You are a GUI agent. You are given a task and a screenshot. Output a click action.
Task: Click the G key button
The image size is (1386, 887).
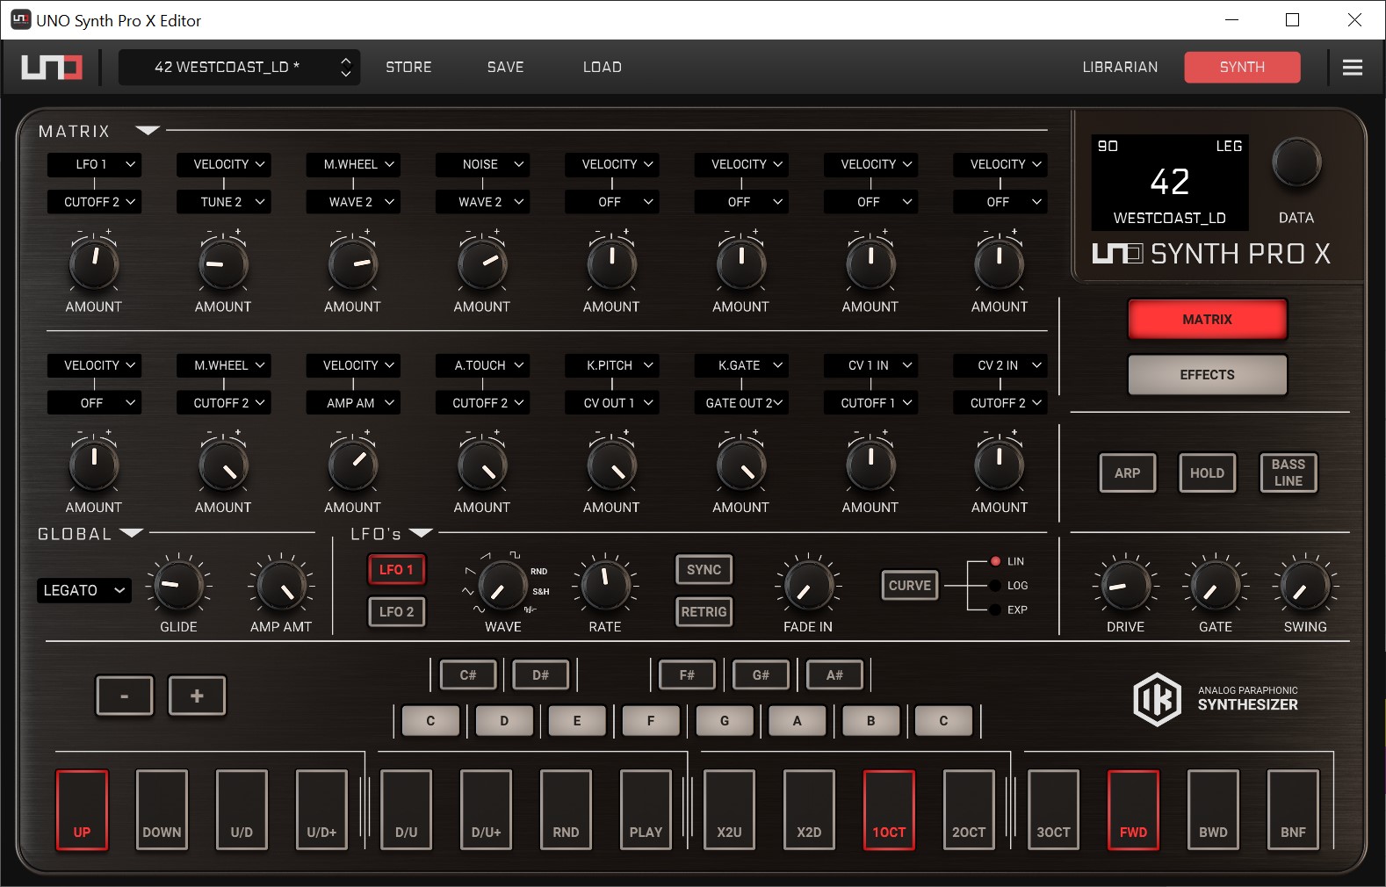pos(725,721)
